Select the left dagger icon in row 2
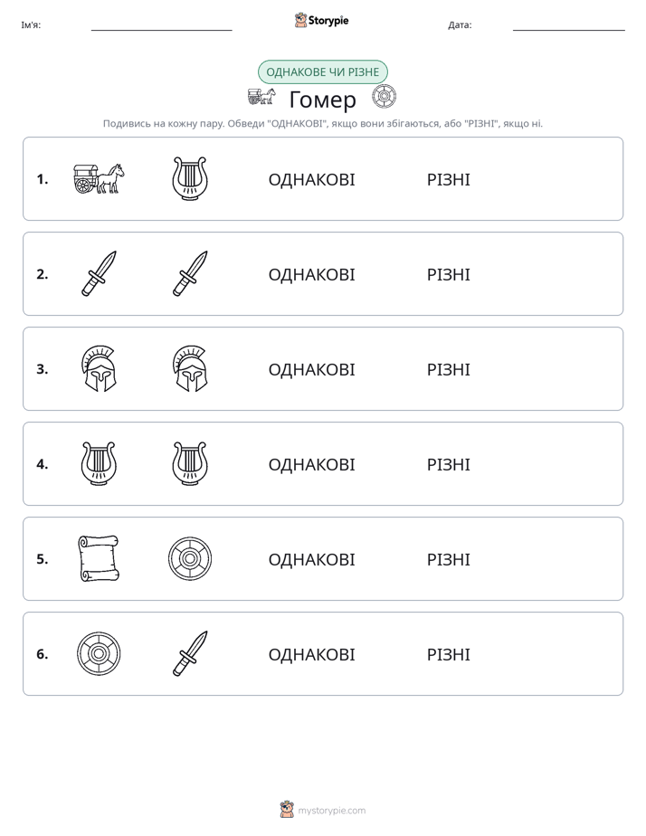 click(x=99, y=273)
